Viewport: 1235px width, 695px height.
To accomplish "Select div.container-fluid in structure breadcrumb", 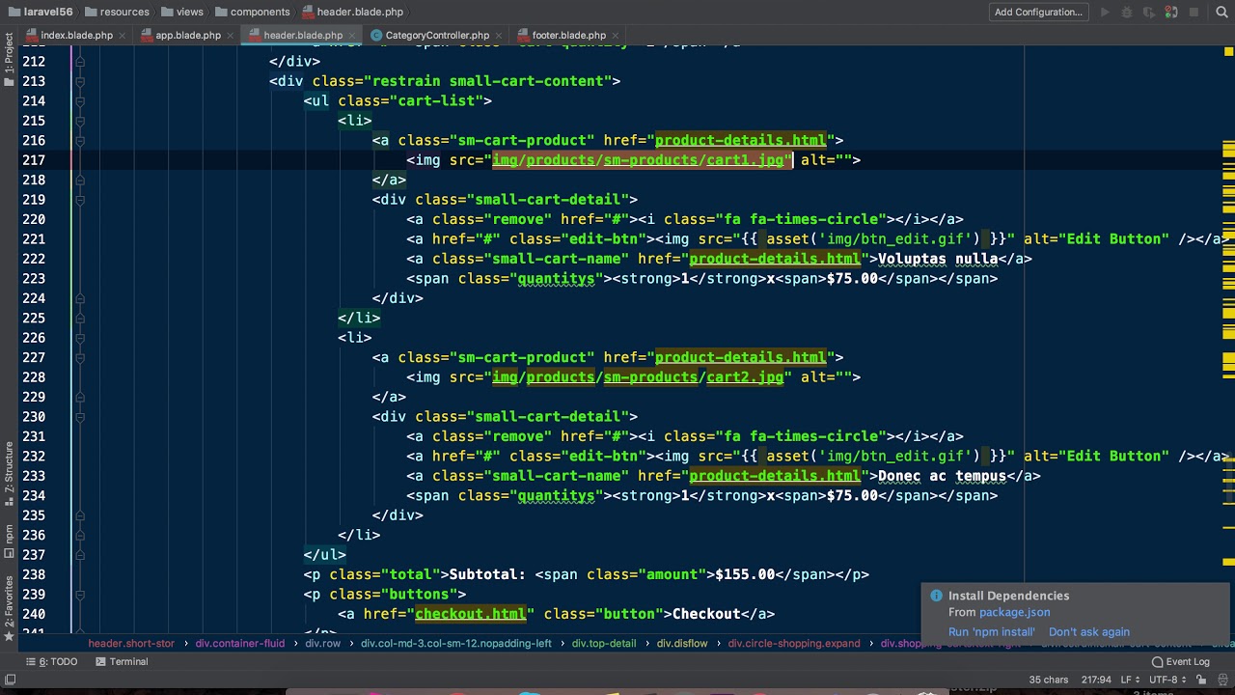I will click(x=239, y=643).
